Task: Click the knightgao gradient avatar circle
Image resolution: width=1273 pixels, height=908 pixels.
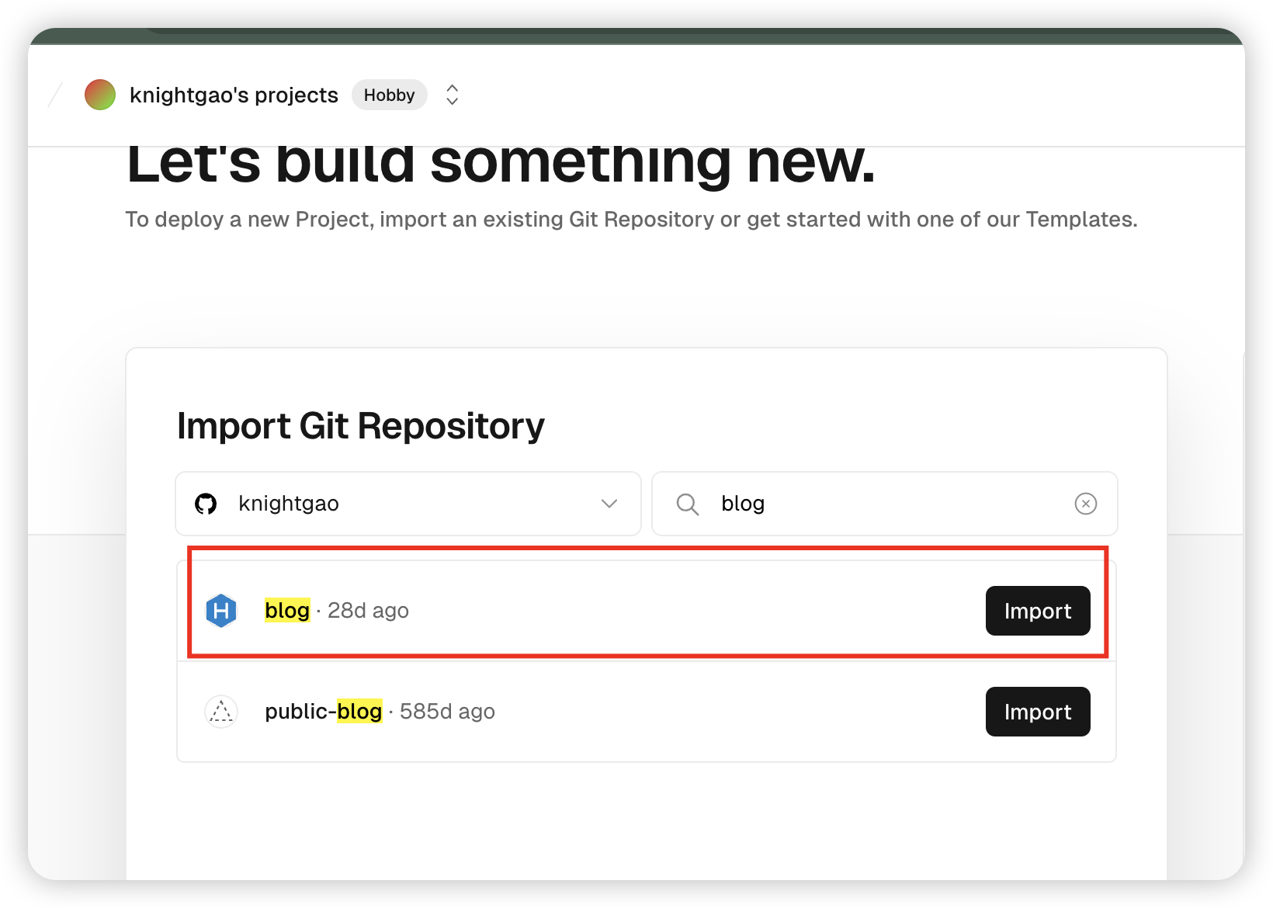Action: [100, 95]
